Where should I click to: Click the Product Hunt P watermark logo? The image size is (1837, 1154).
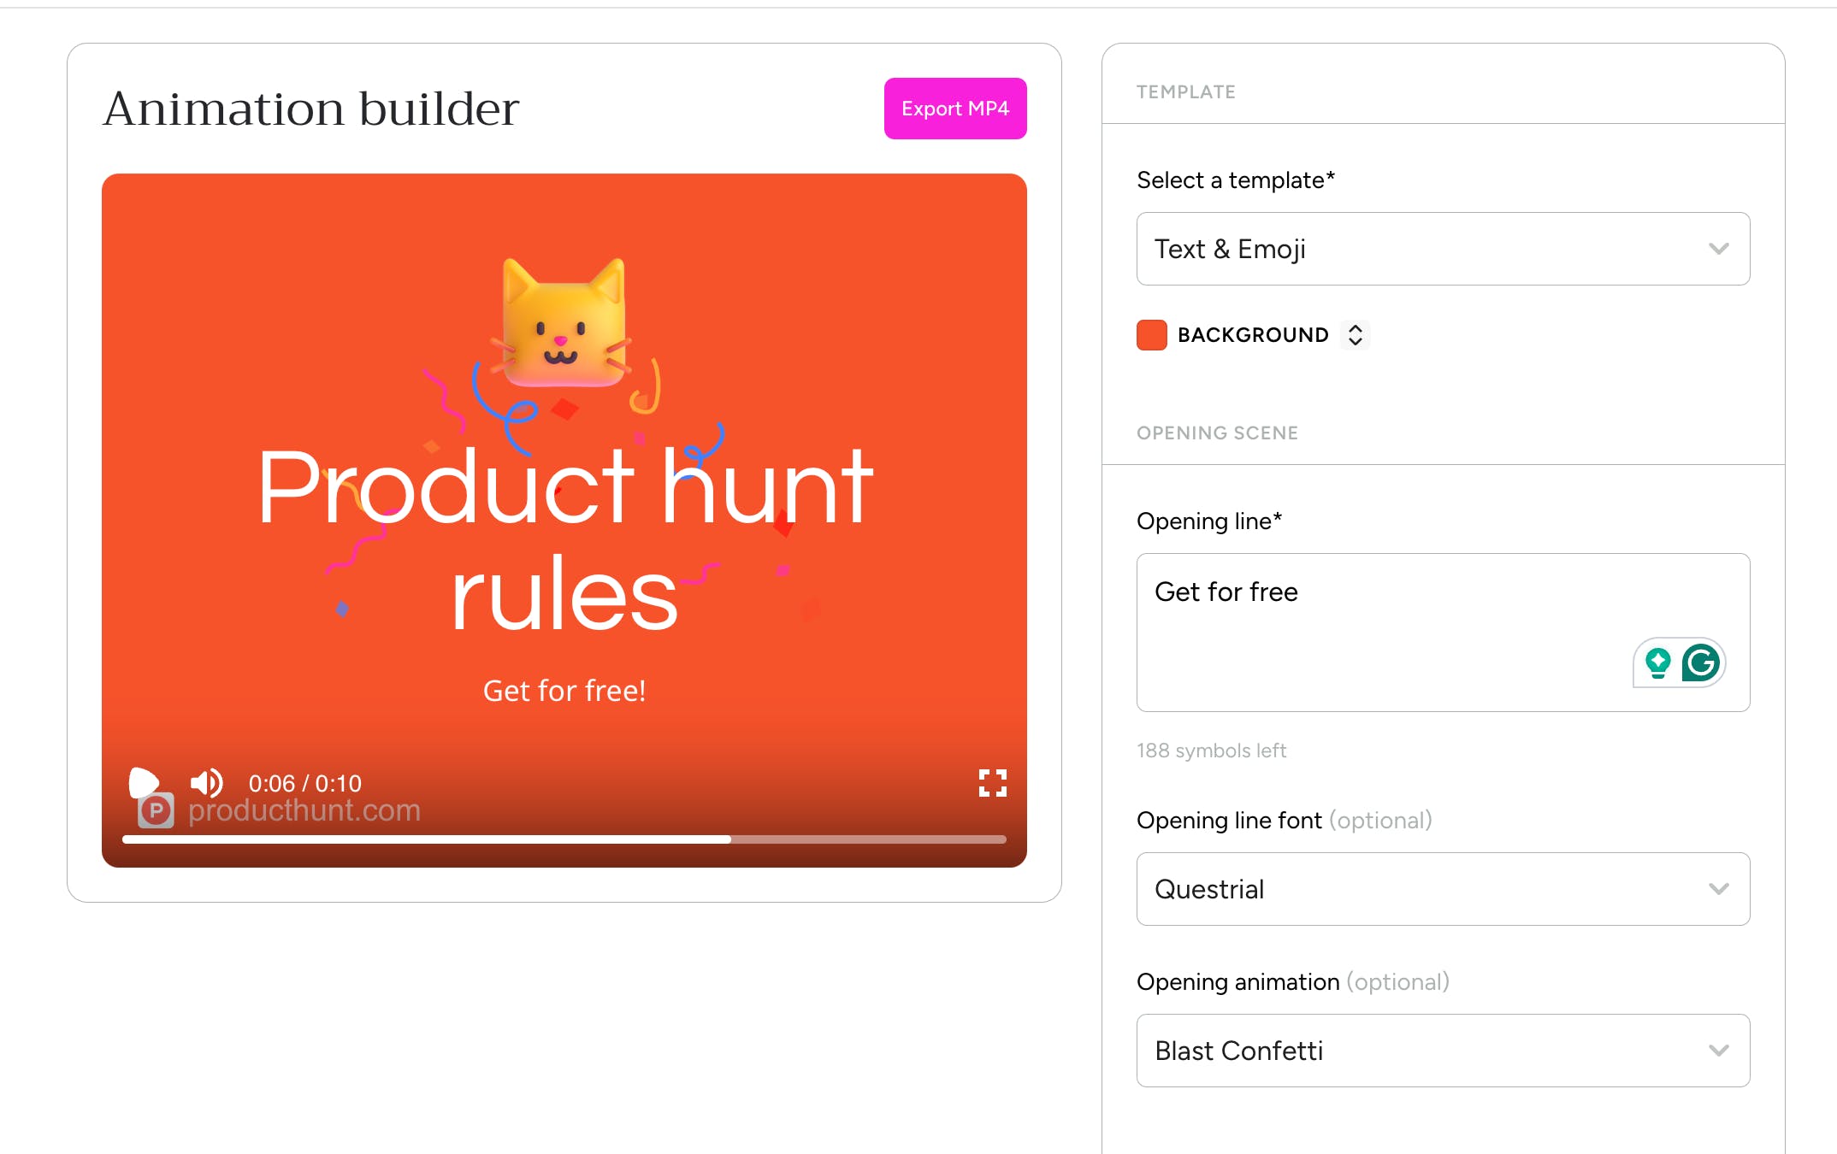coord(157,810)
